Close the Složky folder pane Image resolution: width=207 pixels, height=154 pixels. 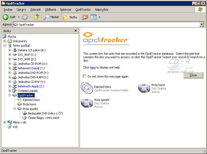coord(76,31)
